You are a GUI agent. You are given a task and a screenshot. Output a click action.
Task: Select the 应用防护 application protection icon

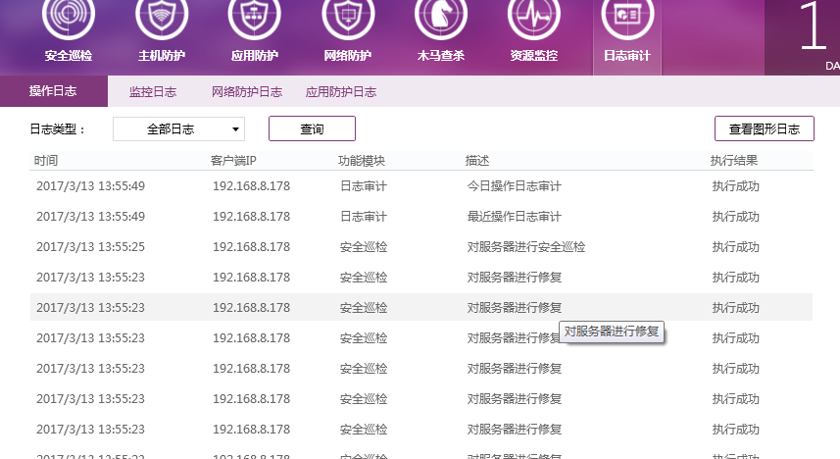tap(254, 22)
